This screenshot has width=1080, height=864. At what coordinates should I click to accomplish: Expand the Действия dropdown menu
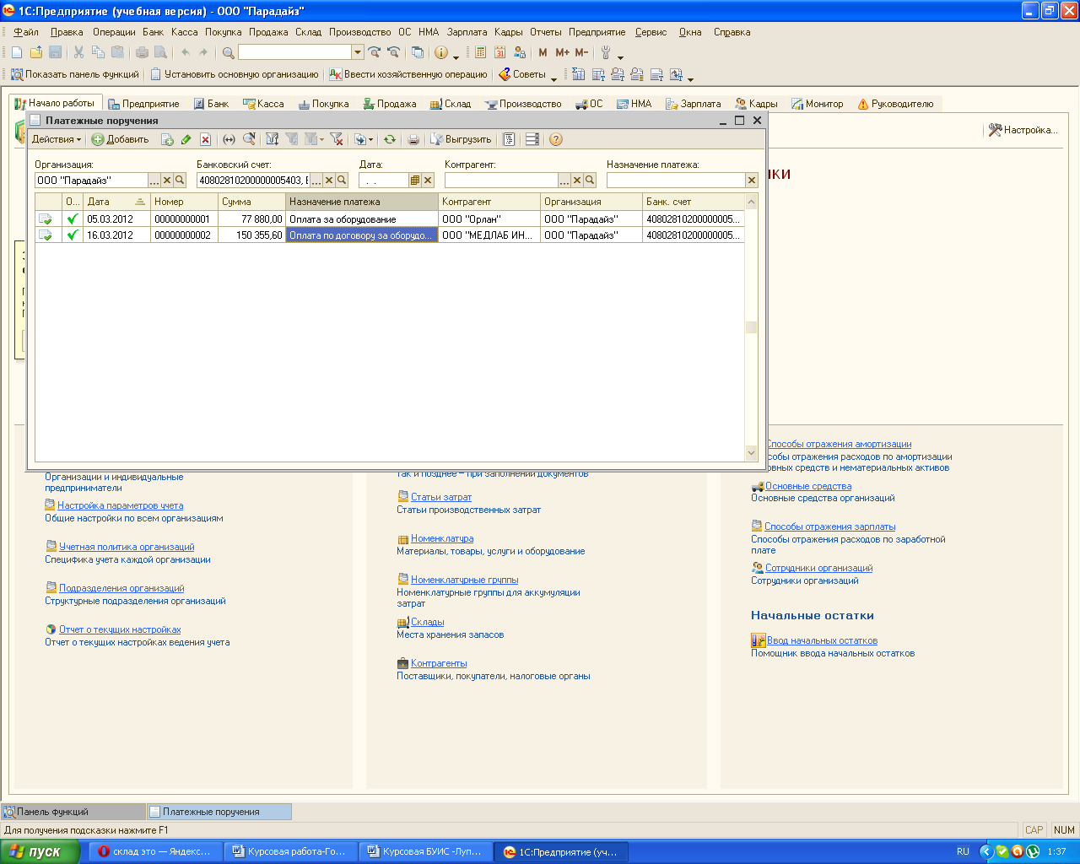tap(57, 140)
